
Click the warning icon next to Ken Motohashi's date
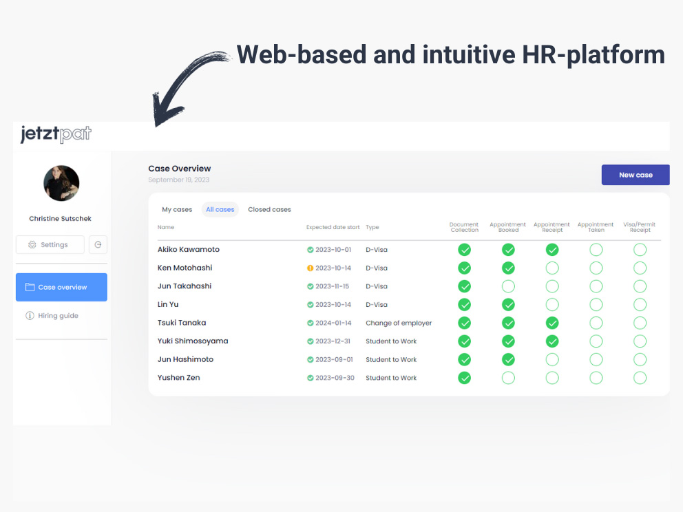pyautogui.click(x=310, y=268)
